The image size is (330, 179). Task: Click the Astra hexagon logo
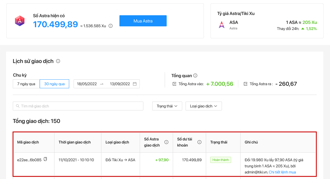(x=20, y=21)
